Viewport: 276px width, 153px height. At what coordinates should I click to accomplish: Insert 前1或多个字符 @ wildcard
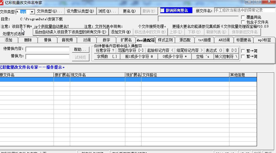point(139,57)
